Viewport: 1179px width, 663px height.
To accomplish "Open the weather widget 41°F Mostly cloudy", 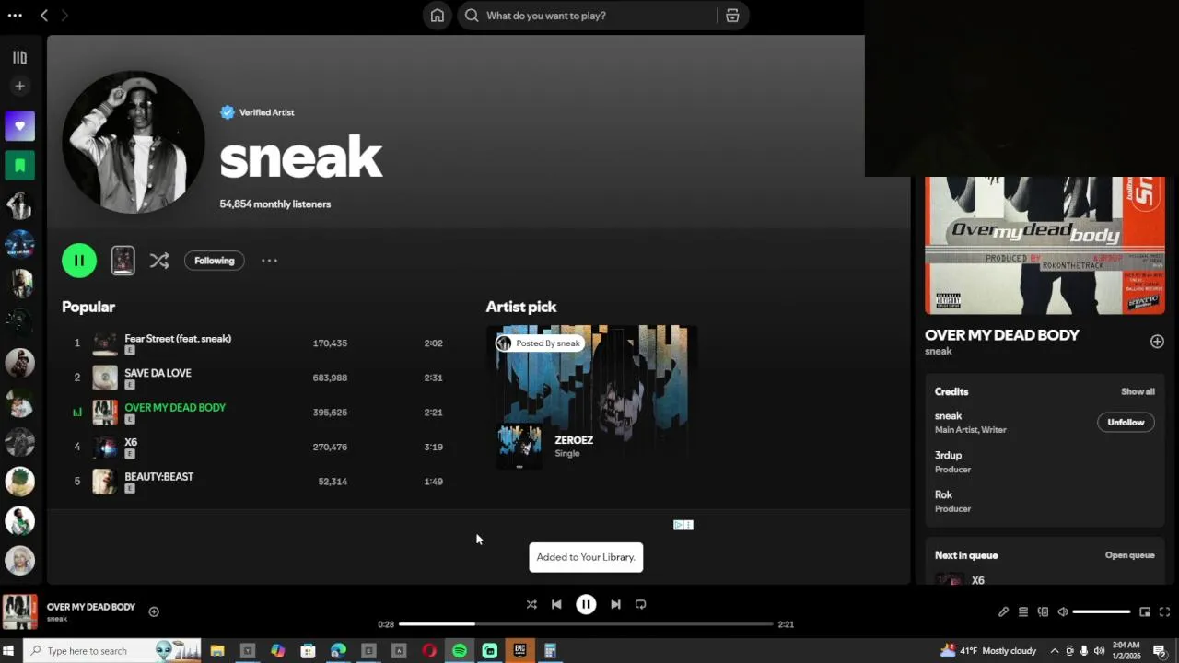I will click(988, 651).
